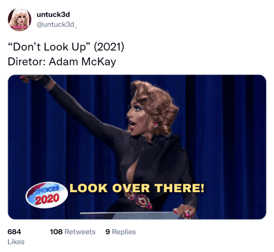Click the untuck3d display name
This screenshot has height=252, width=274.
53,15
